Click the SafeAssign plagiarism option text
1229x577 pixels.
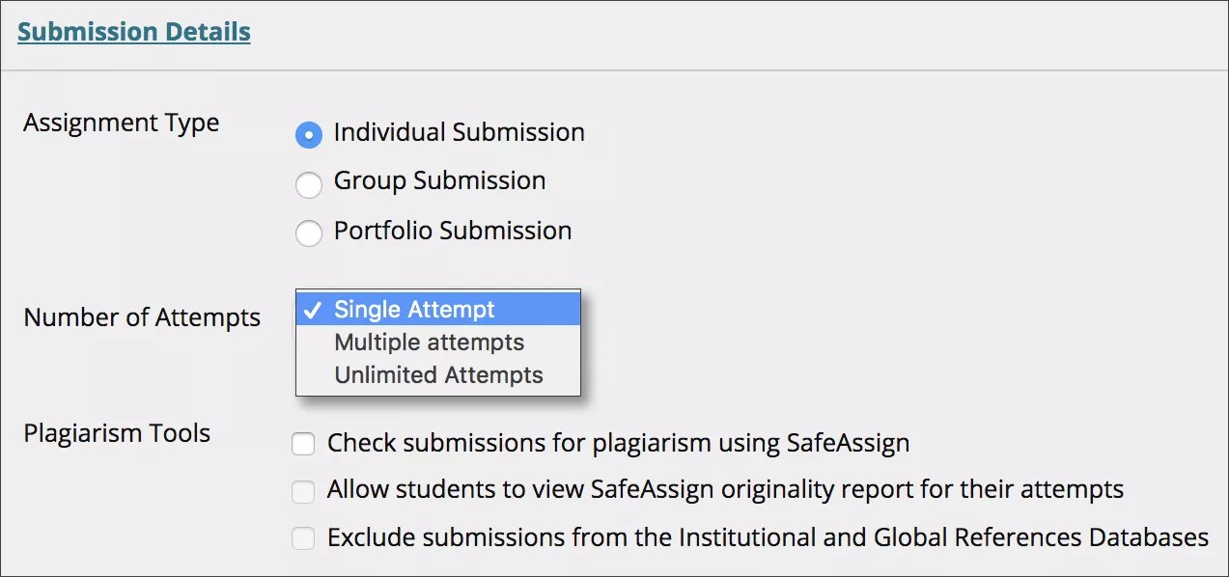click(619, 443)
